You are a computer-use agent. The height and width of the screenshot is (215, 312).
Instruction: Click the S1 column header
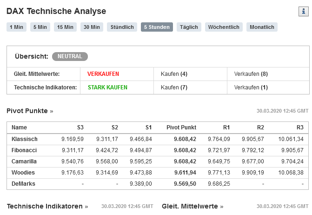(x=149, y=128)
